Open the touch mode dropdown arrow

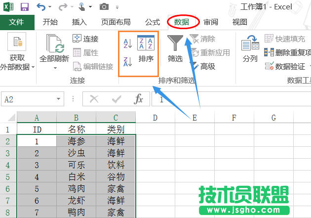tap(90, 7)
